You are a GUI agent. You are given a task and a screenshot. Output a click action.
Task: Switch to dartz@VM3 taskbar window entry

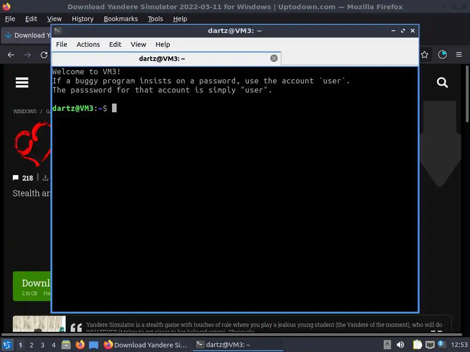point(238,345)
